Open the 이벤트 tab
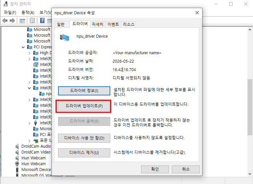Viewport: 253px width, 184px height. [x=113, y=24]
